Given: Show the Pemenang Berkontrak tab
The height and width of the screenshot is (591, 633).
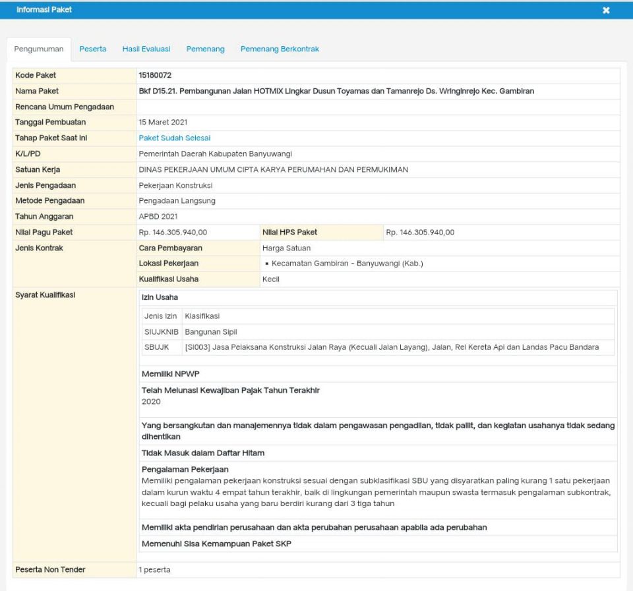Looking at the screenshot, I should 280,49.
